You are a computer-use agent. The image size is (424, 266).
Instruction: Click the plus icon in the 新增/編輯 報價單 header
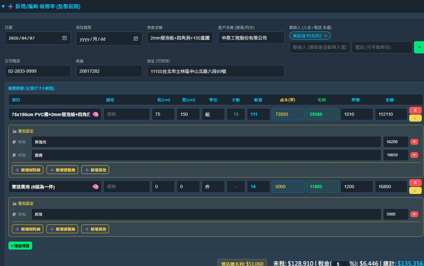pos(10,6)
